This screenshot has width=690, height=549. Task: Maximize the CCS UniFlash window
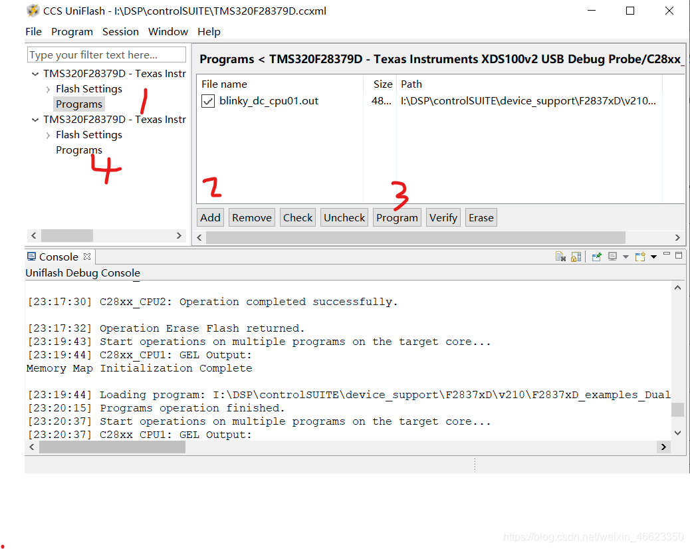tap(630, 11)
